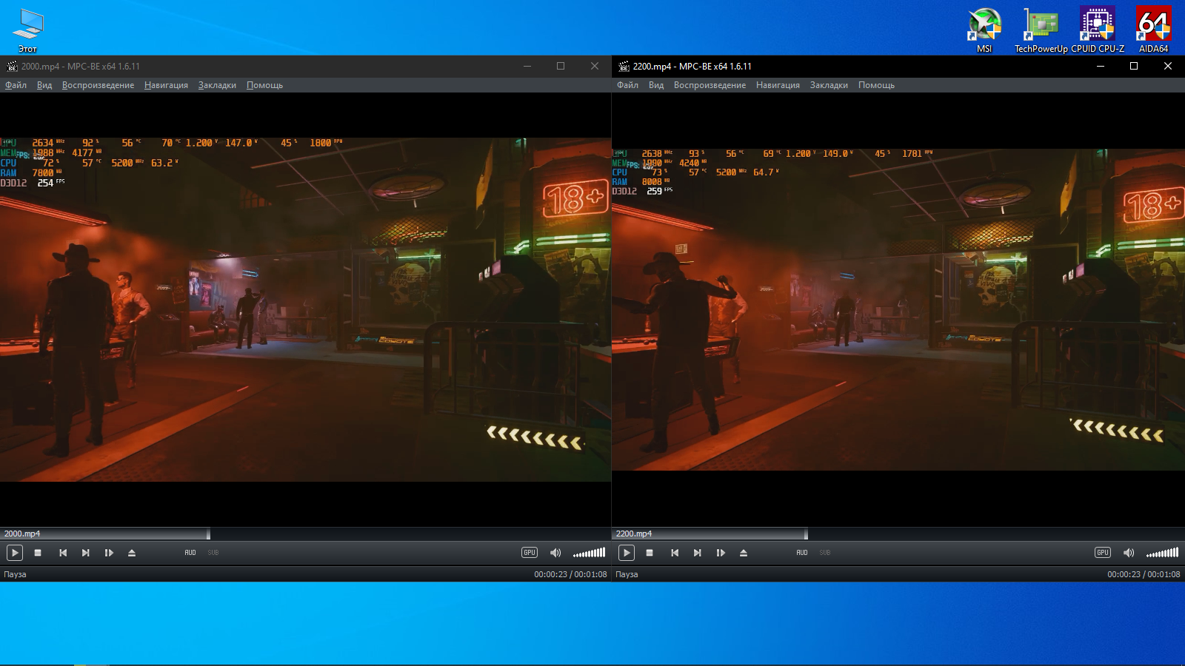The image size is (1185, 666).
Task: Click the seek bar of 2000.mp4
Action: pyautogui.click(x=305, y=534)
